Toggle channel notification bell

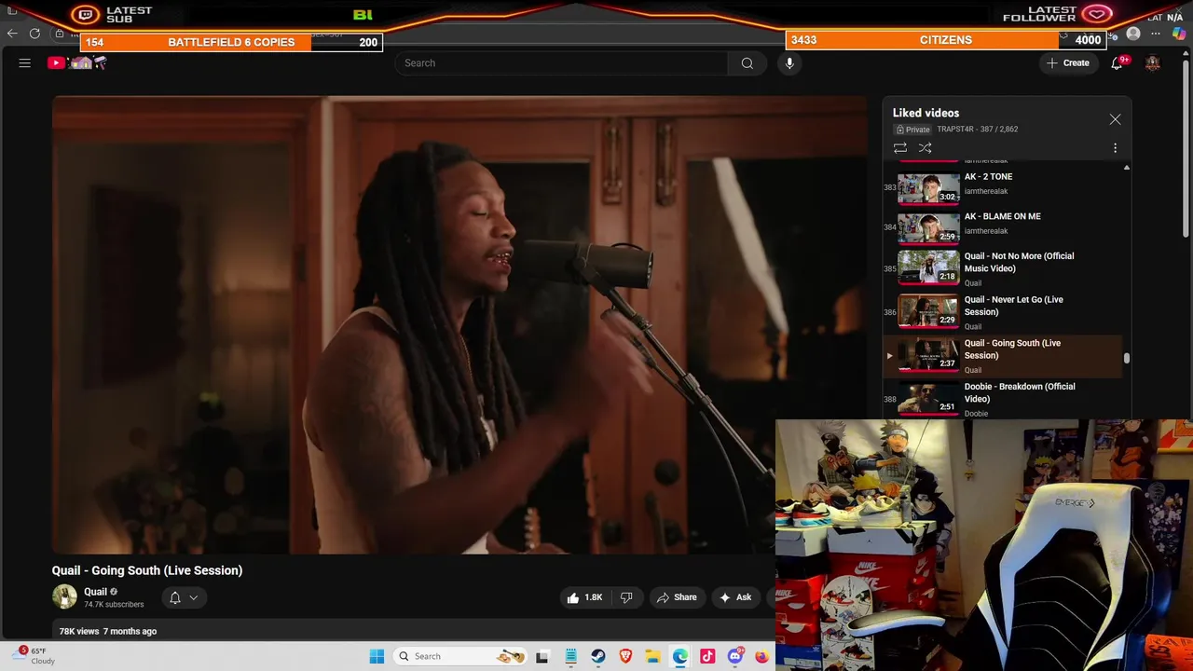174,597
